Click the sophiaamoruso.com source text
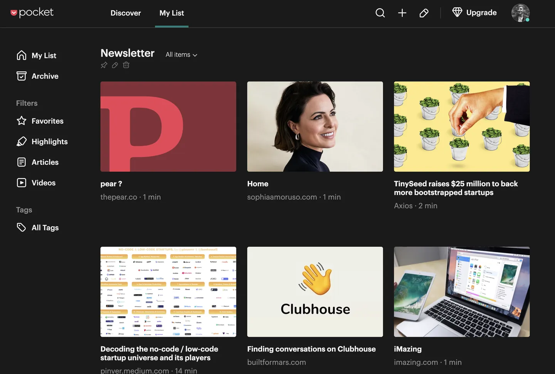 pyautogui.click(x=282, y=197)
